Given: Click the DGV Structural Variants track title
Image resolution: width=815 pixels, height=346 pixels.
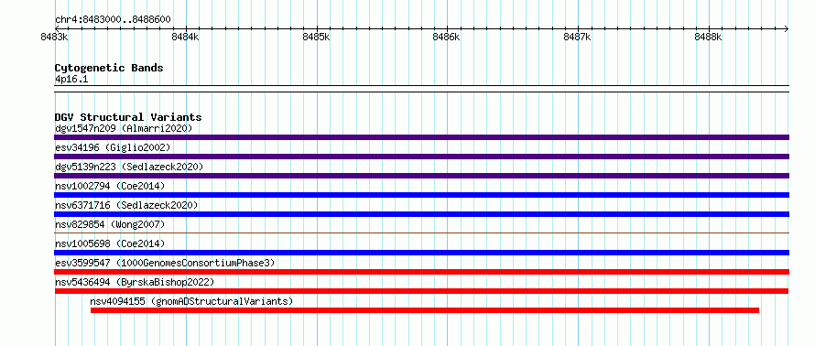Looking at the screenshot, I should click(x=128, y=117).
